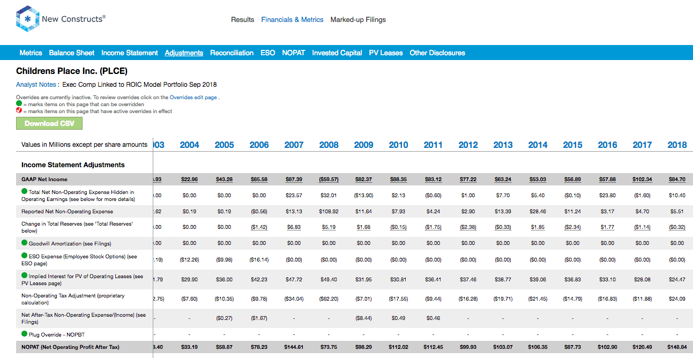
Task: Select the 2013 column header
Action: [x=503, y=145]
